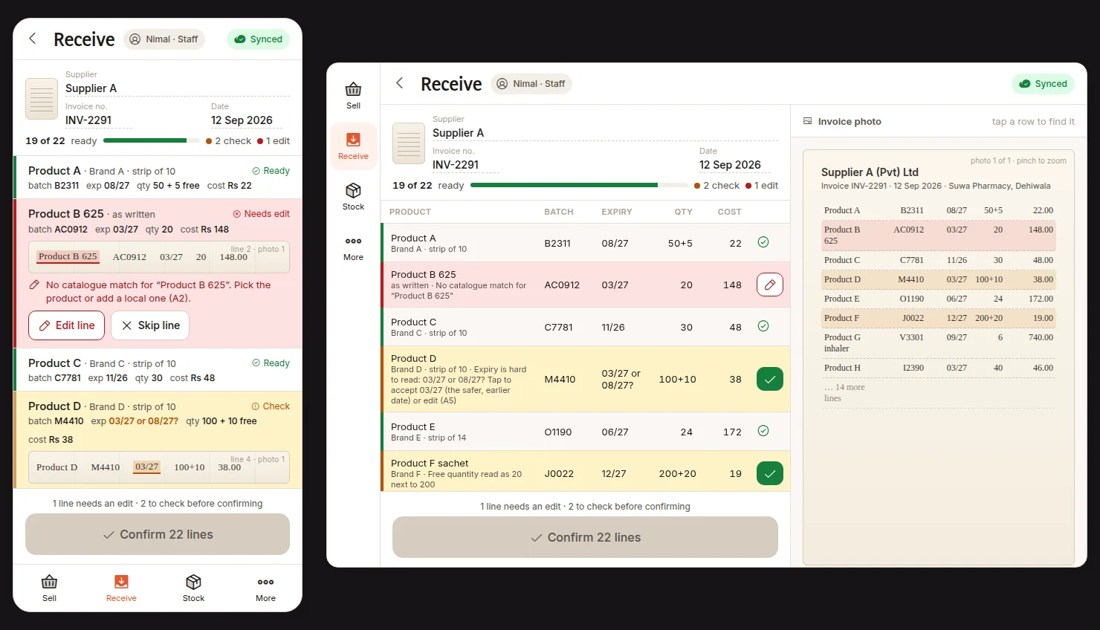Image resolution: width=1100 pixels, height=630 pixels.
Task: Select Receive in the tablet sidebar
Action: pyautogui.click(x=353, y=146)
